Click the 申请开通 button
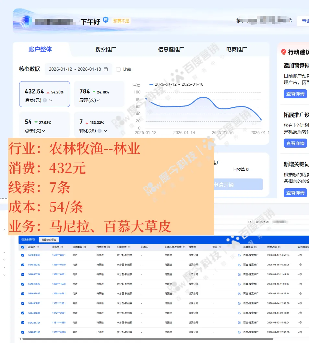 pyautogui.click(x=238, y=185)
